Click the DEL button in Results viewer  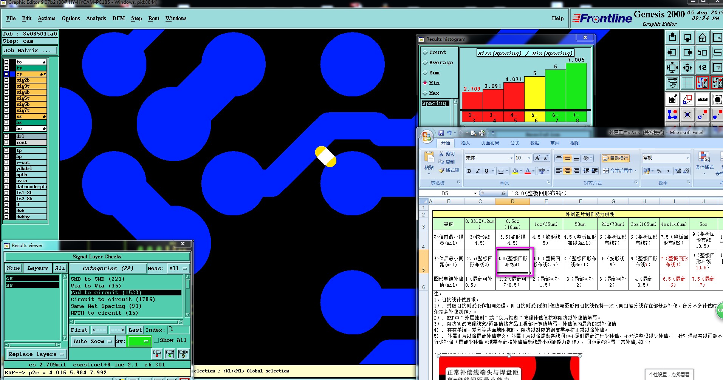pos(157,354)
